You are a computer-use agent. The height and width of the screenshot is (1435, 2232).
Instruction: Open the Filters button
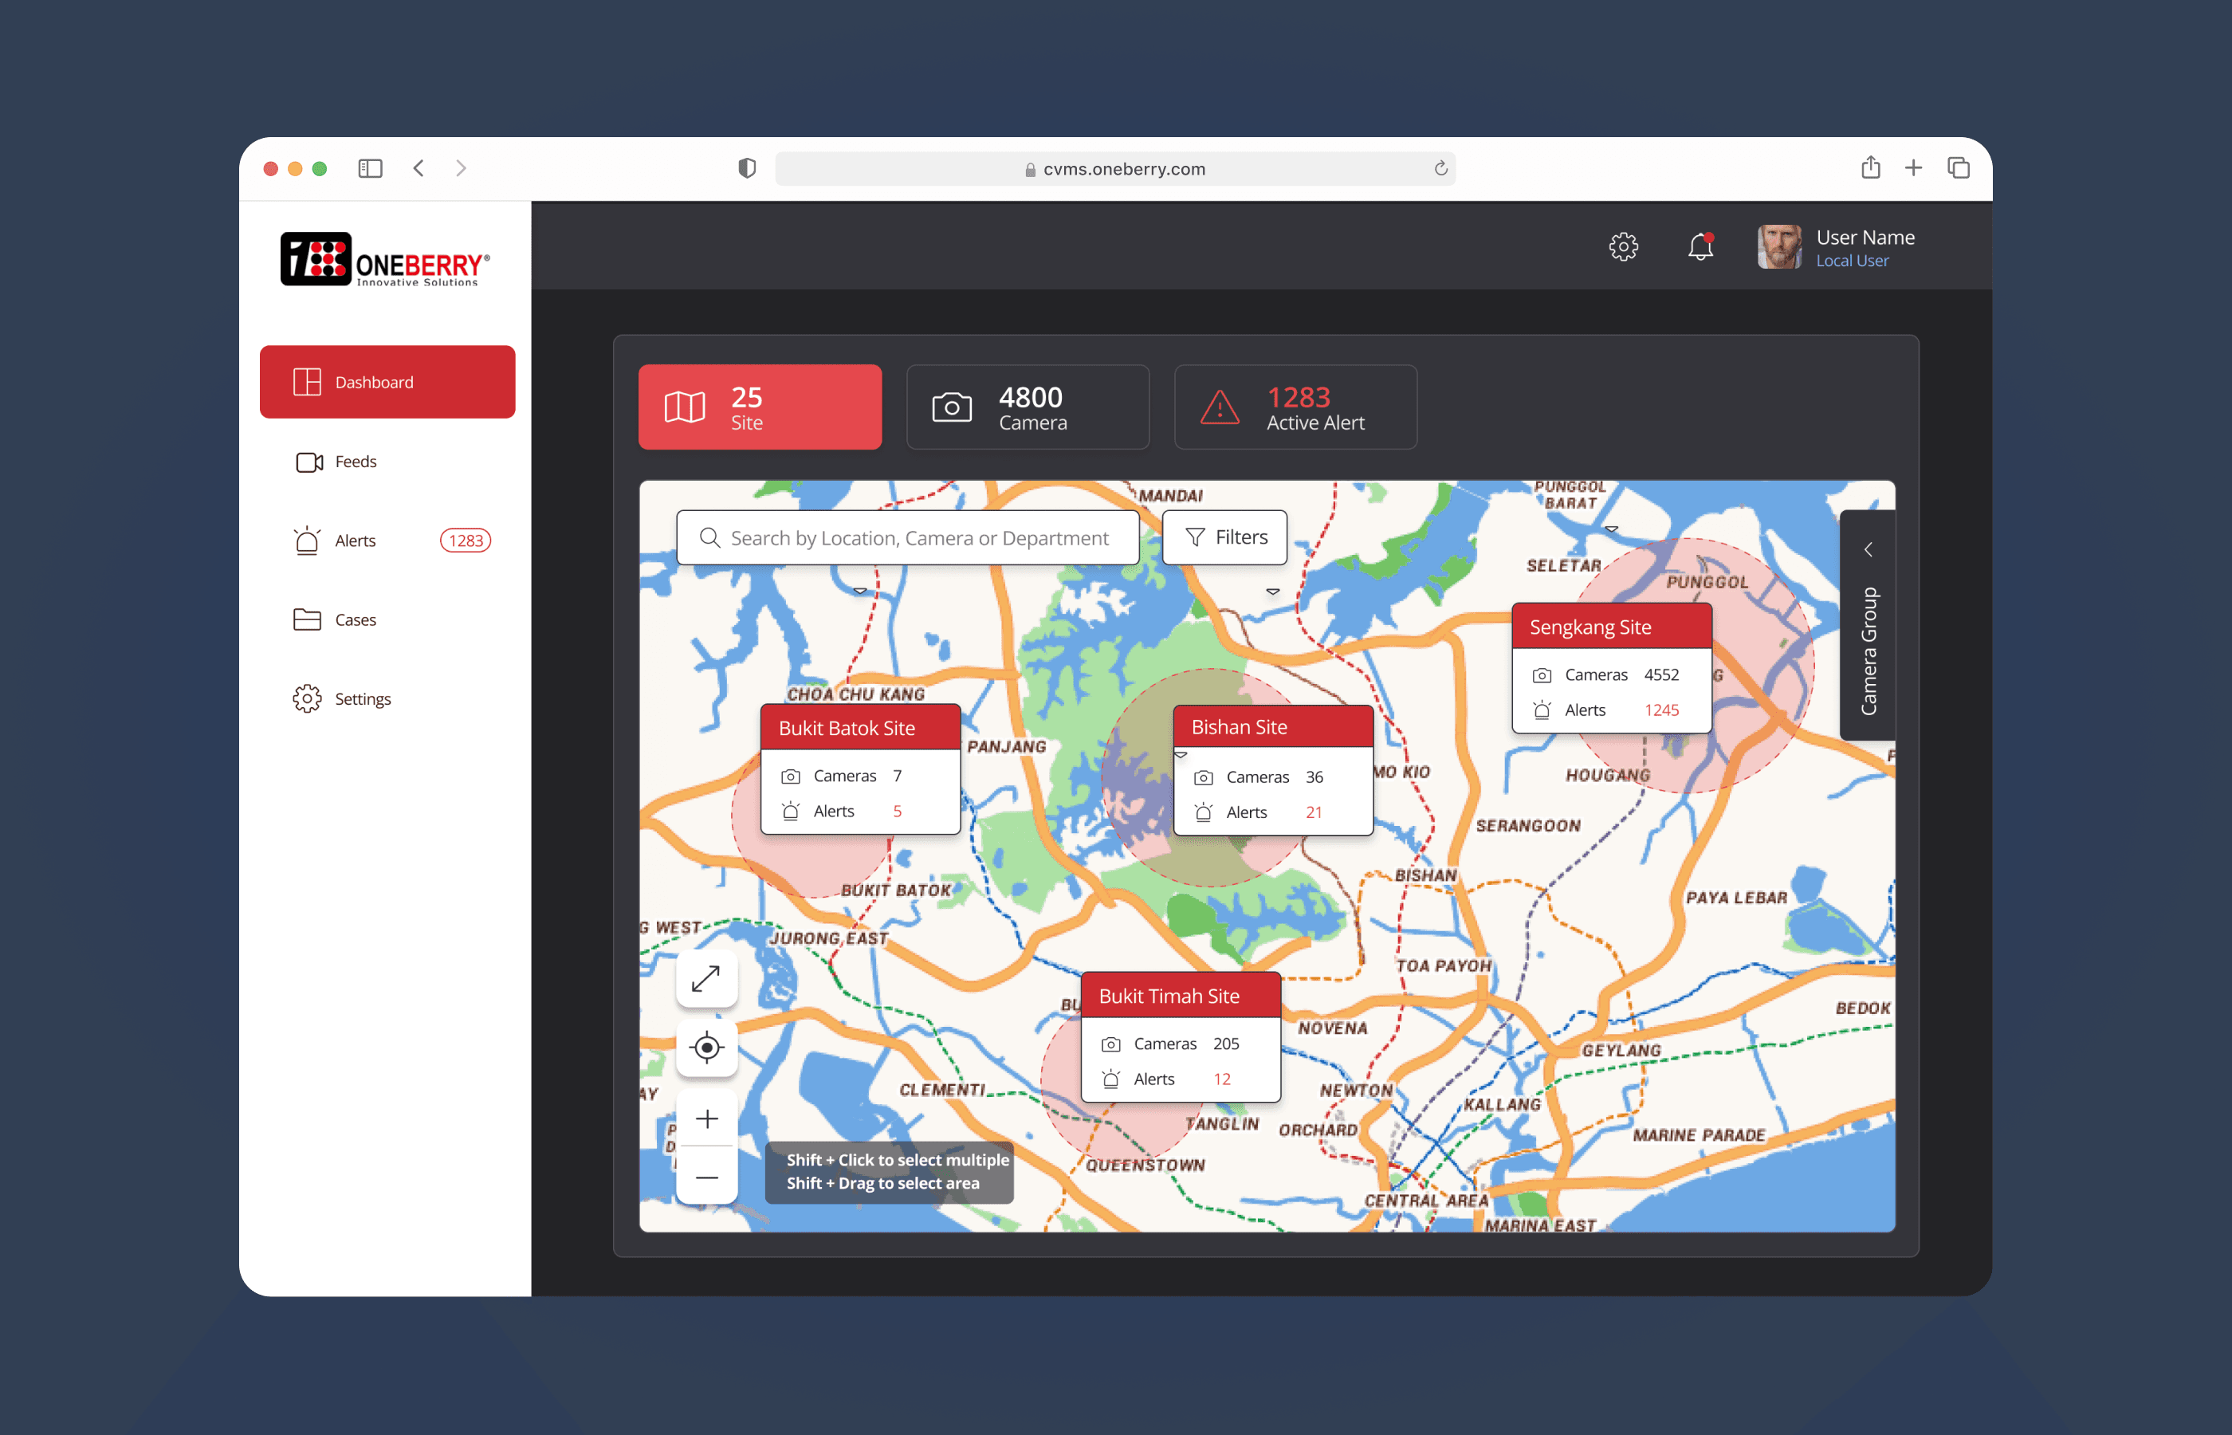tap(1225, 537)
